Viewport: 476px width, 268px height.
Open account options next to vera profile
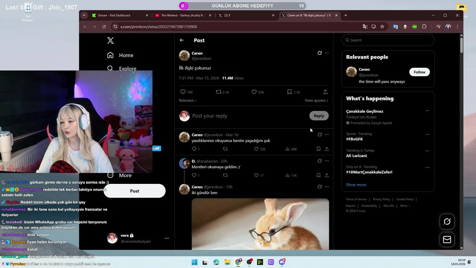point(167,238)
